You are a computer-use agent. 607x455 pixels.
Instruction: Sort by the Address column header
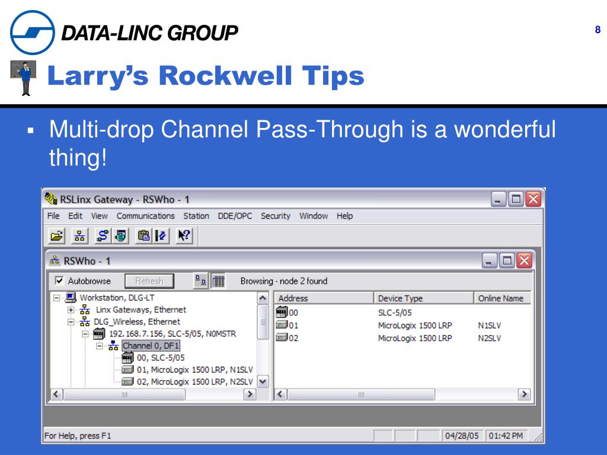pyautogui.click(x=324, y=298)
